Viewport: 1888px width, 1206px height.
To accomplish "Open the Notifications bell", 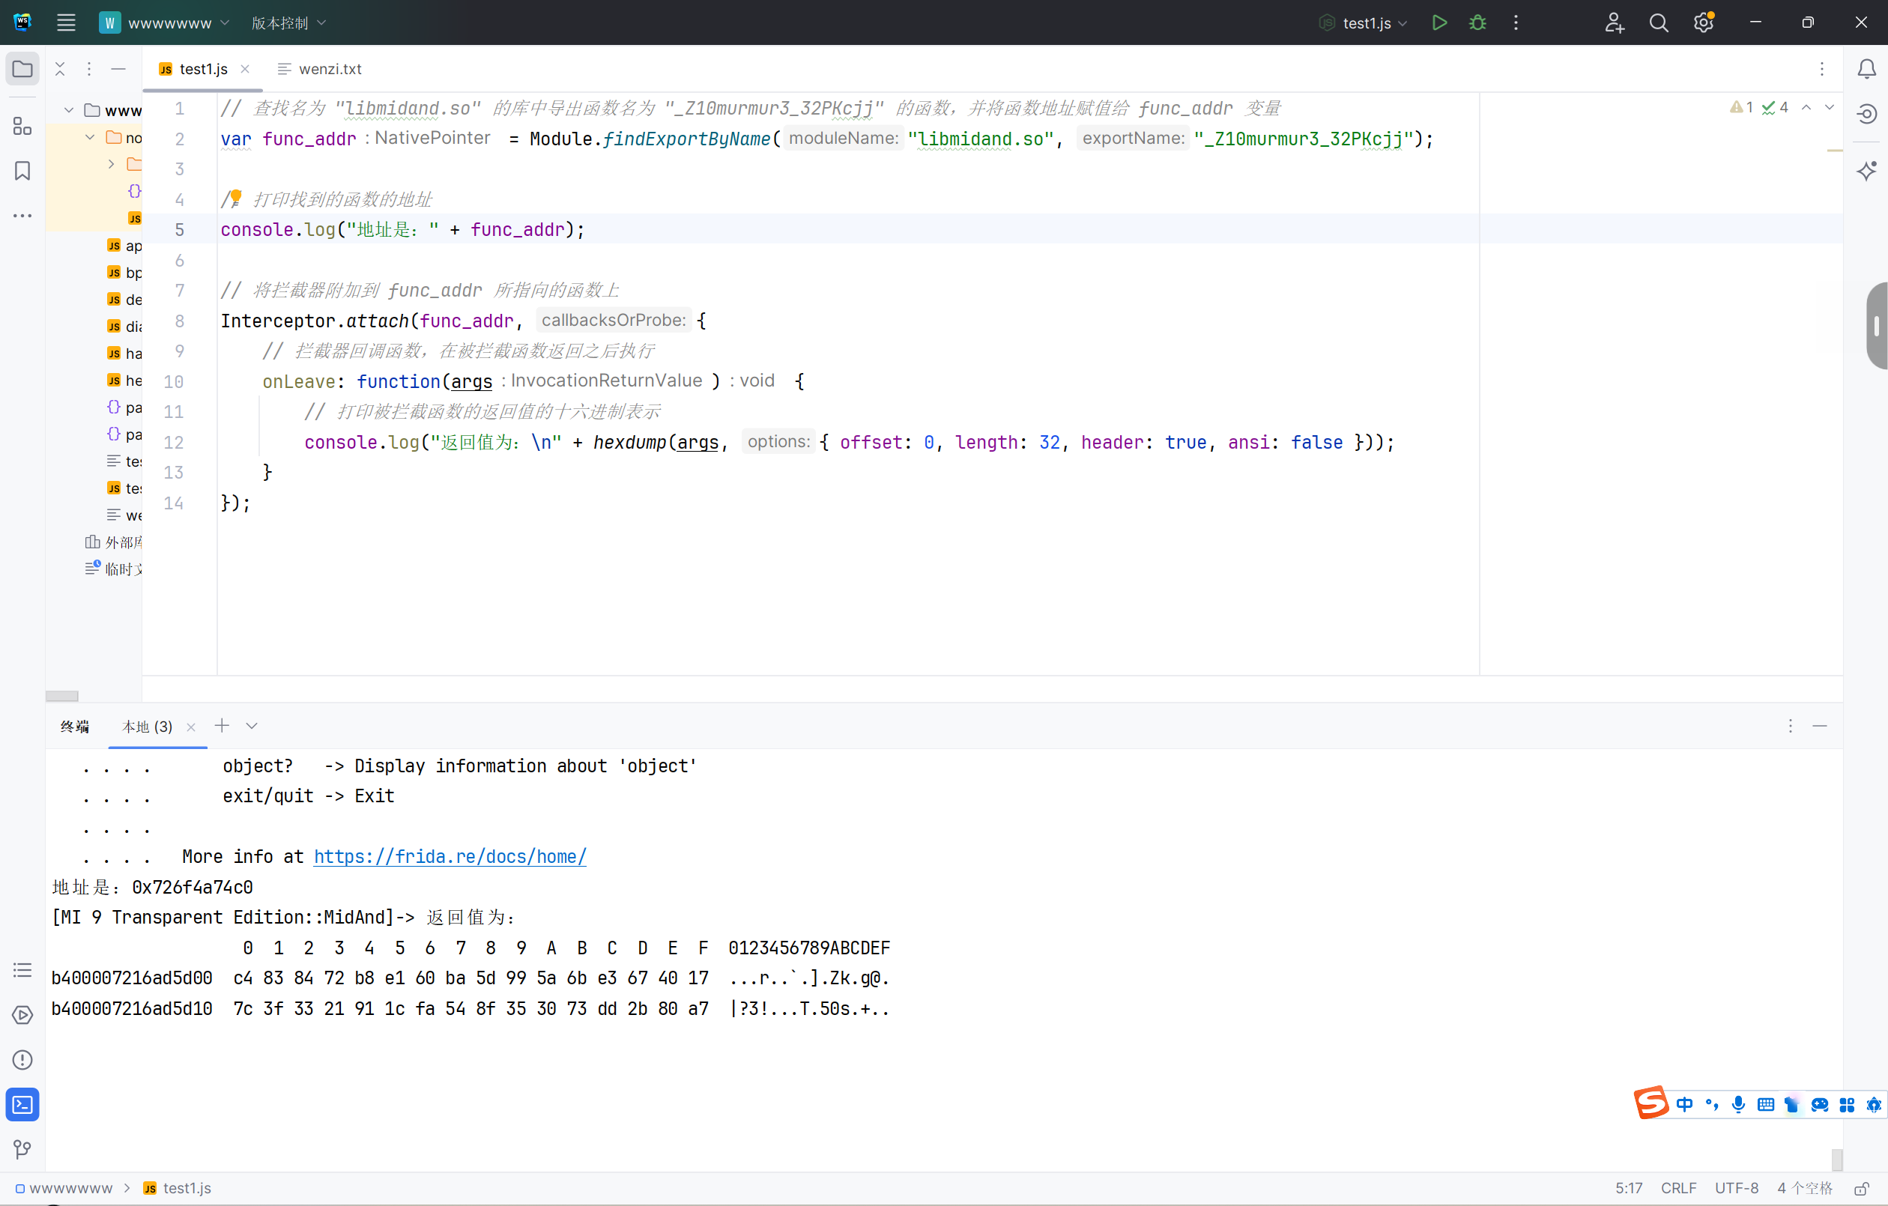I will (1867, 69).
